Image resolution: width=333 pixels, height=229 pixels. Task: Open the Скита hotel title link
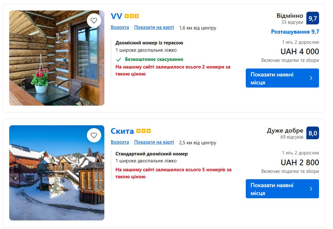click(x=122, y=131)
